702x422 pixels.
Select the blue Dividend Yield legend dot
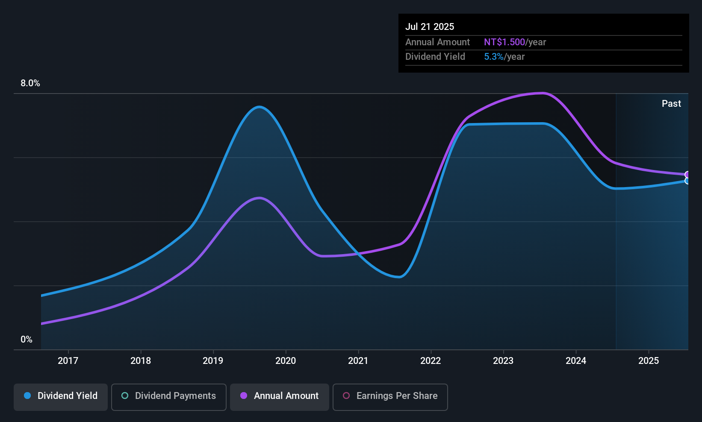27,396
